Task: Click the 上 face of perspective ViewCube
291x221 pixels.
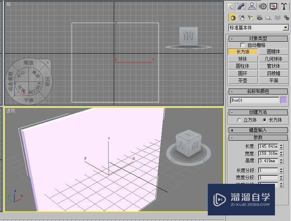Action: (x=189, y=134)
